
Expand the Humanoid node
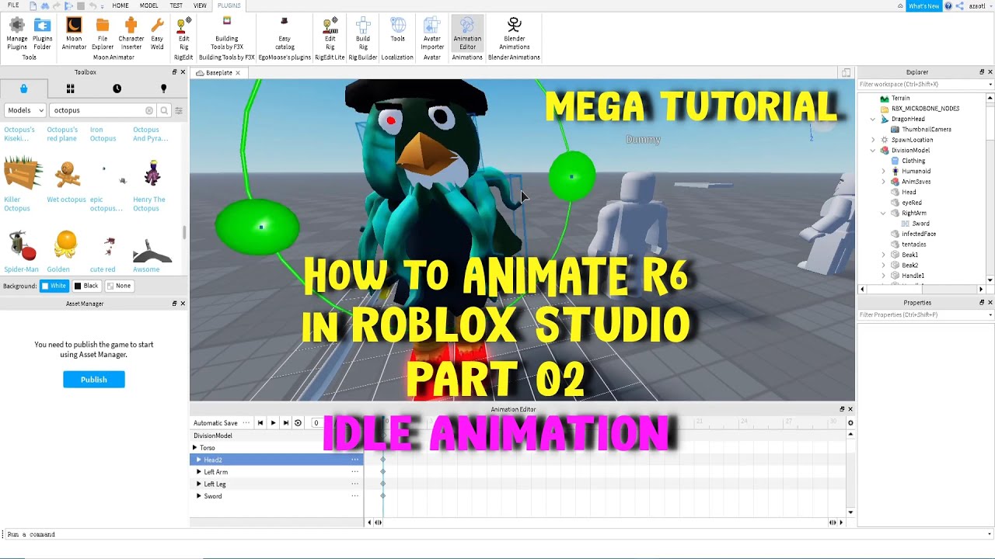tap(883, 171)
